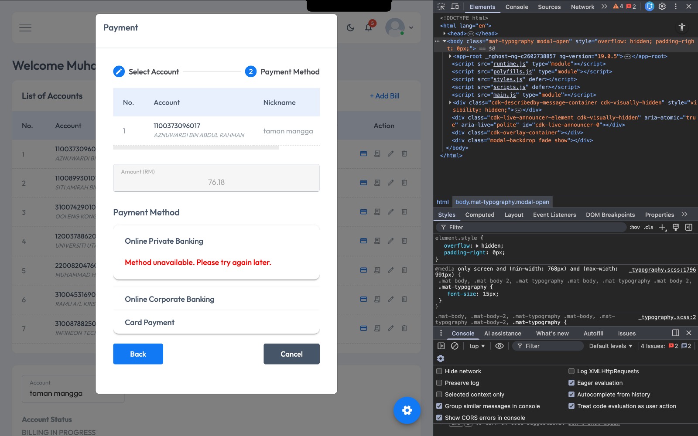The width and height of the screenshot is (698, 436).
Task: Toggle the computed styles sidebar icon
Action: 689,227
